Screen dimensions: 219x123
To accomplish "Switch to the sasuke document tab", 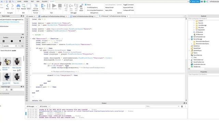I will pos(31,16).
